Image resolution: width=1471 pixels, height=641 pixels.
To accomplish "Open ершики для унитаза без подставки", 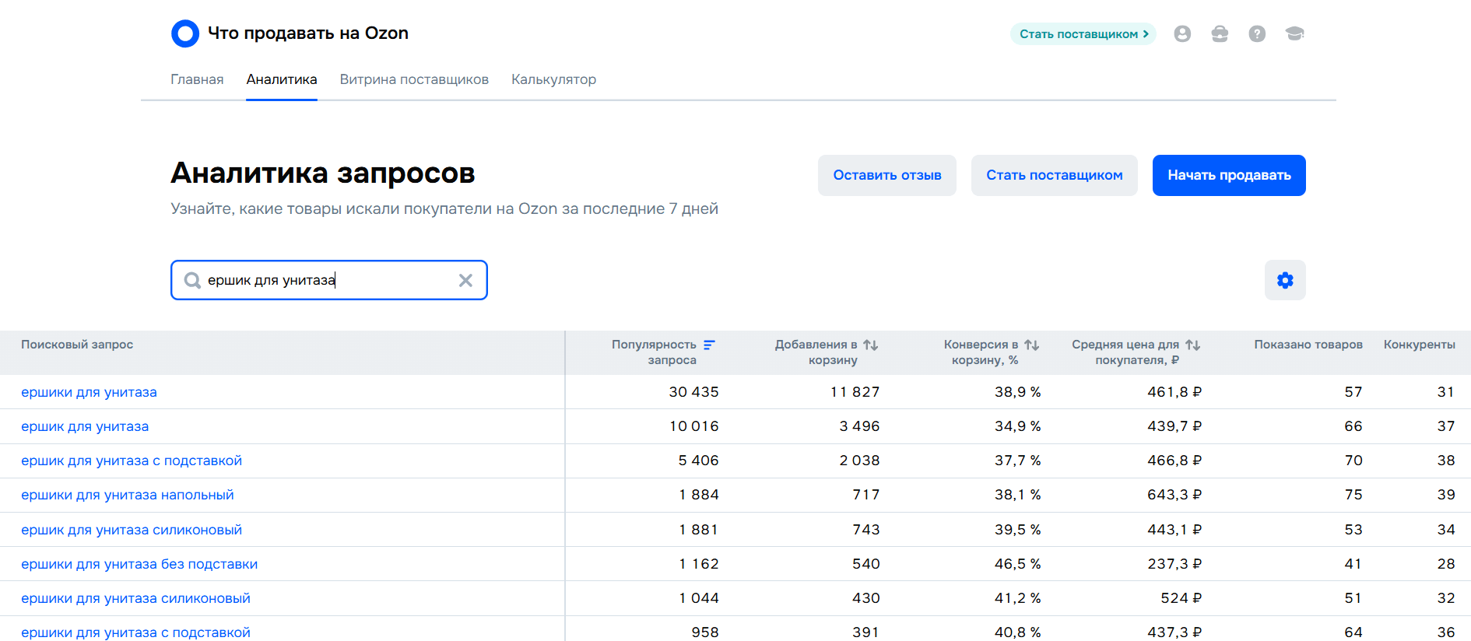I will coord(139,564).
